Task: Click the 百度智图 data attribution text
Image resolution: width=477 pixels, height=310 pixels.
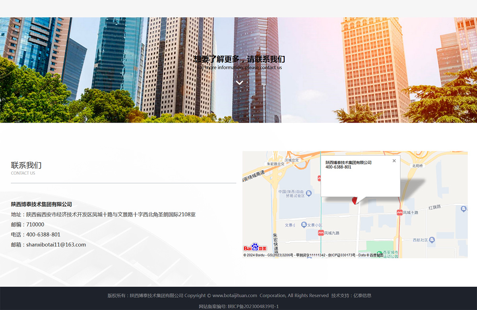Action: pyautogui.click(x=376, y=255)
